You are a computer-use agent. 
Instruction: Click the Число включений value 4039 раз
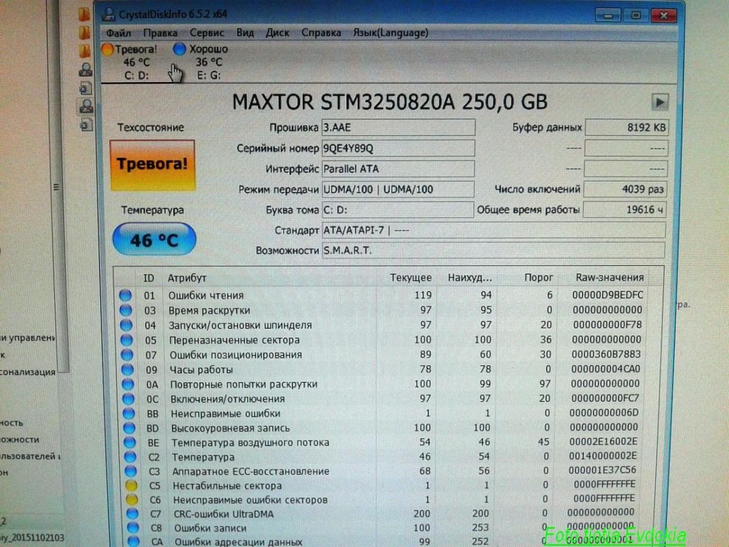pyautogui.click(x=625, y=189)
